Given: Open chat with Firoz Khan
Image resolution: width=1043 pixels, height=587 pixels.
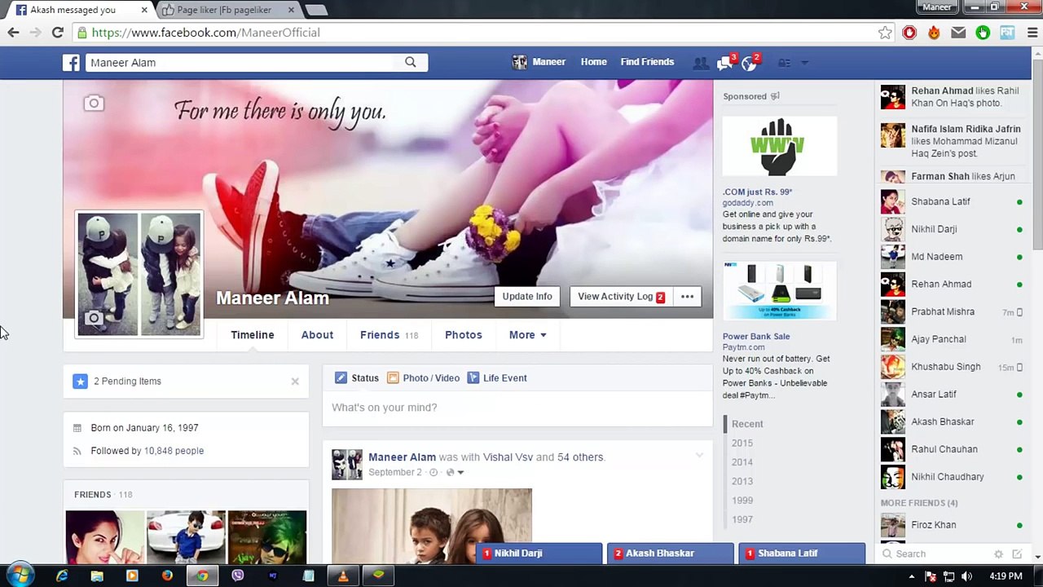Looking at the screenshot, I should pyautogui.click(x=953, y=525).
